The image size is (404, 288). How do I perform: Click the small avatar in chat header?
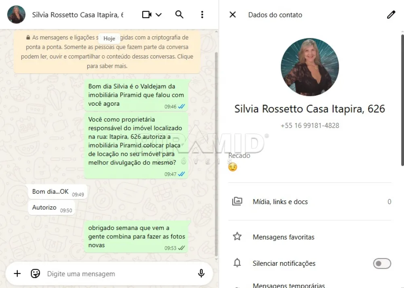[17, 15]
